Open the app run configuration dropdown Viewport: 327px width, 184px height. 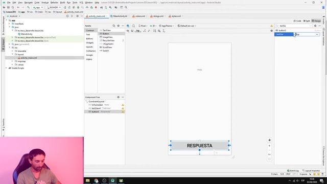click(x=38, y=7)
